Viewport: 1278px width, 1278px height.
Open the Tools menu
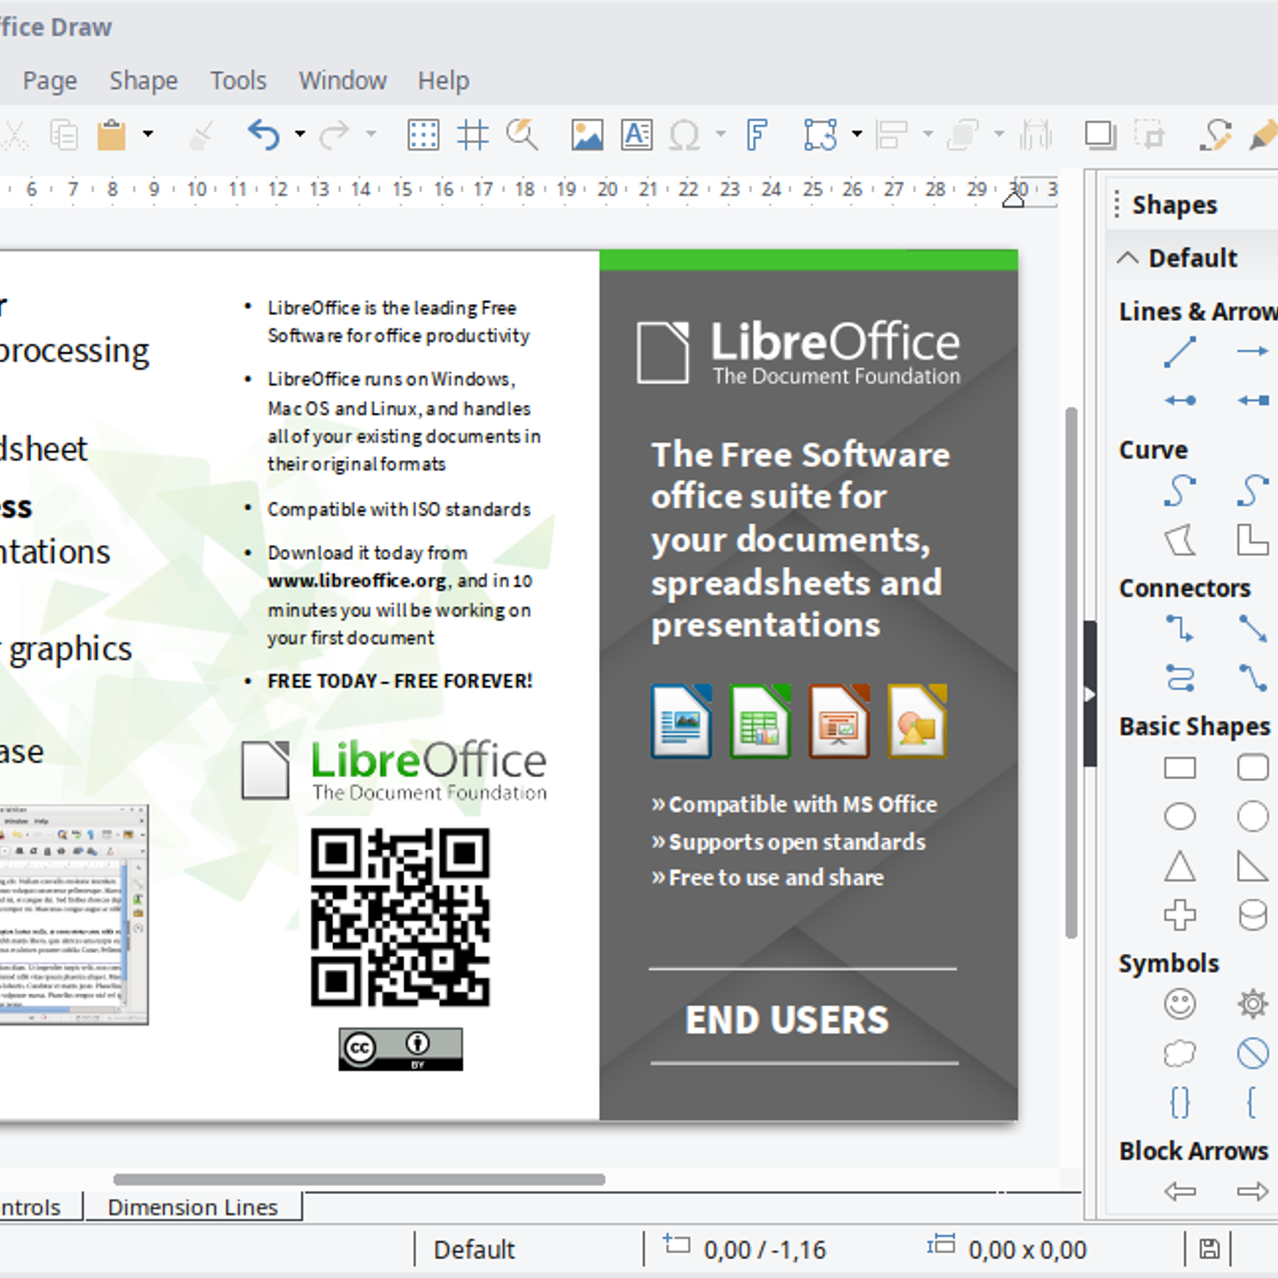pyautogui.click(x=238, y=81)
